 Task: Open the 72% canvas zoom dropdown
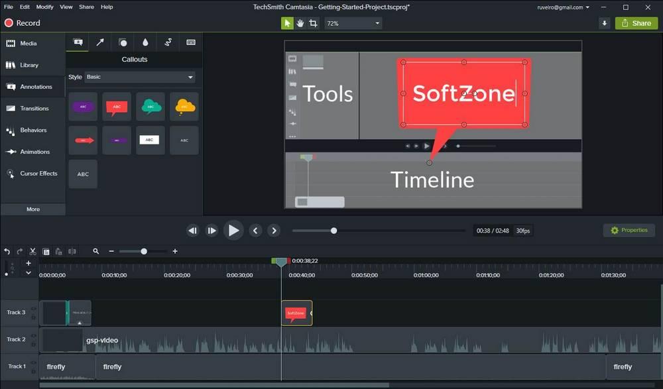(x=353, y=23)
